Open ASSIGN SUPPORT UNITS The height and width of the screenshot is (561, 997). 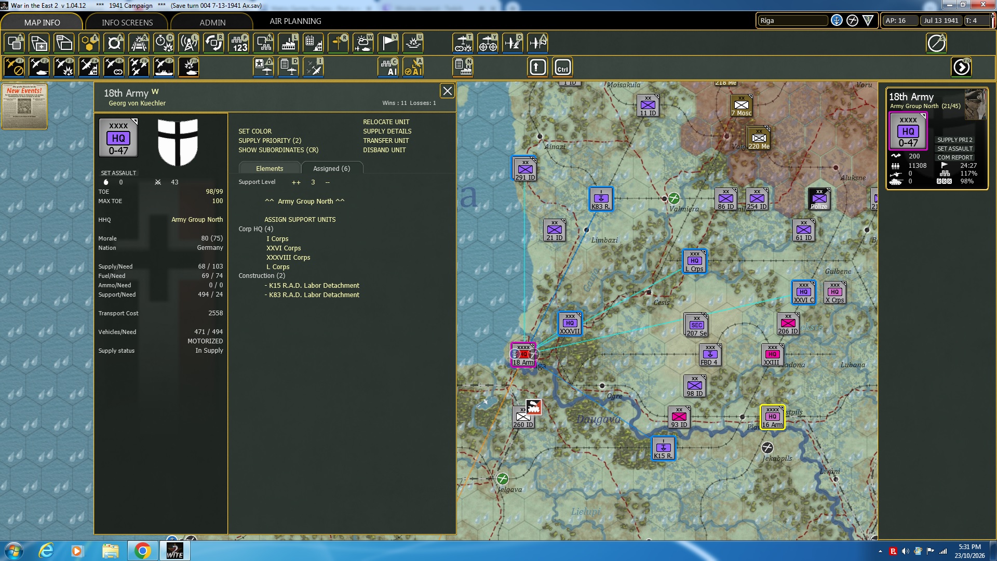coord(300,220)
